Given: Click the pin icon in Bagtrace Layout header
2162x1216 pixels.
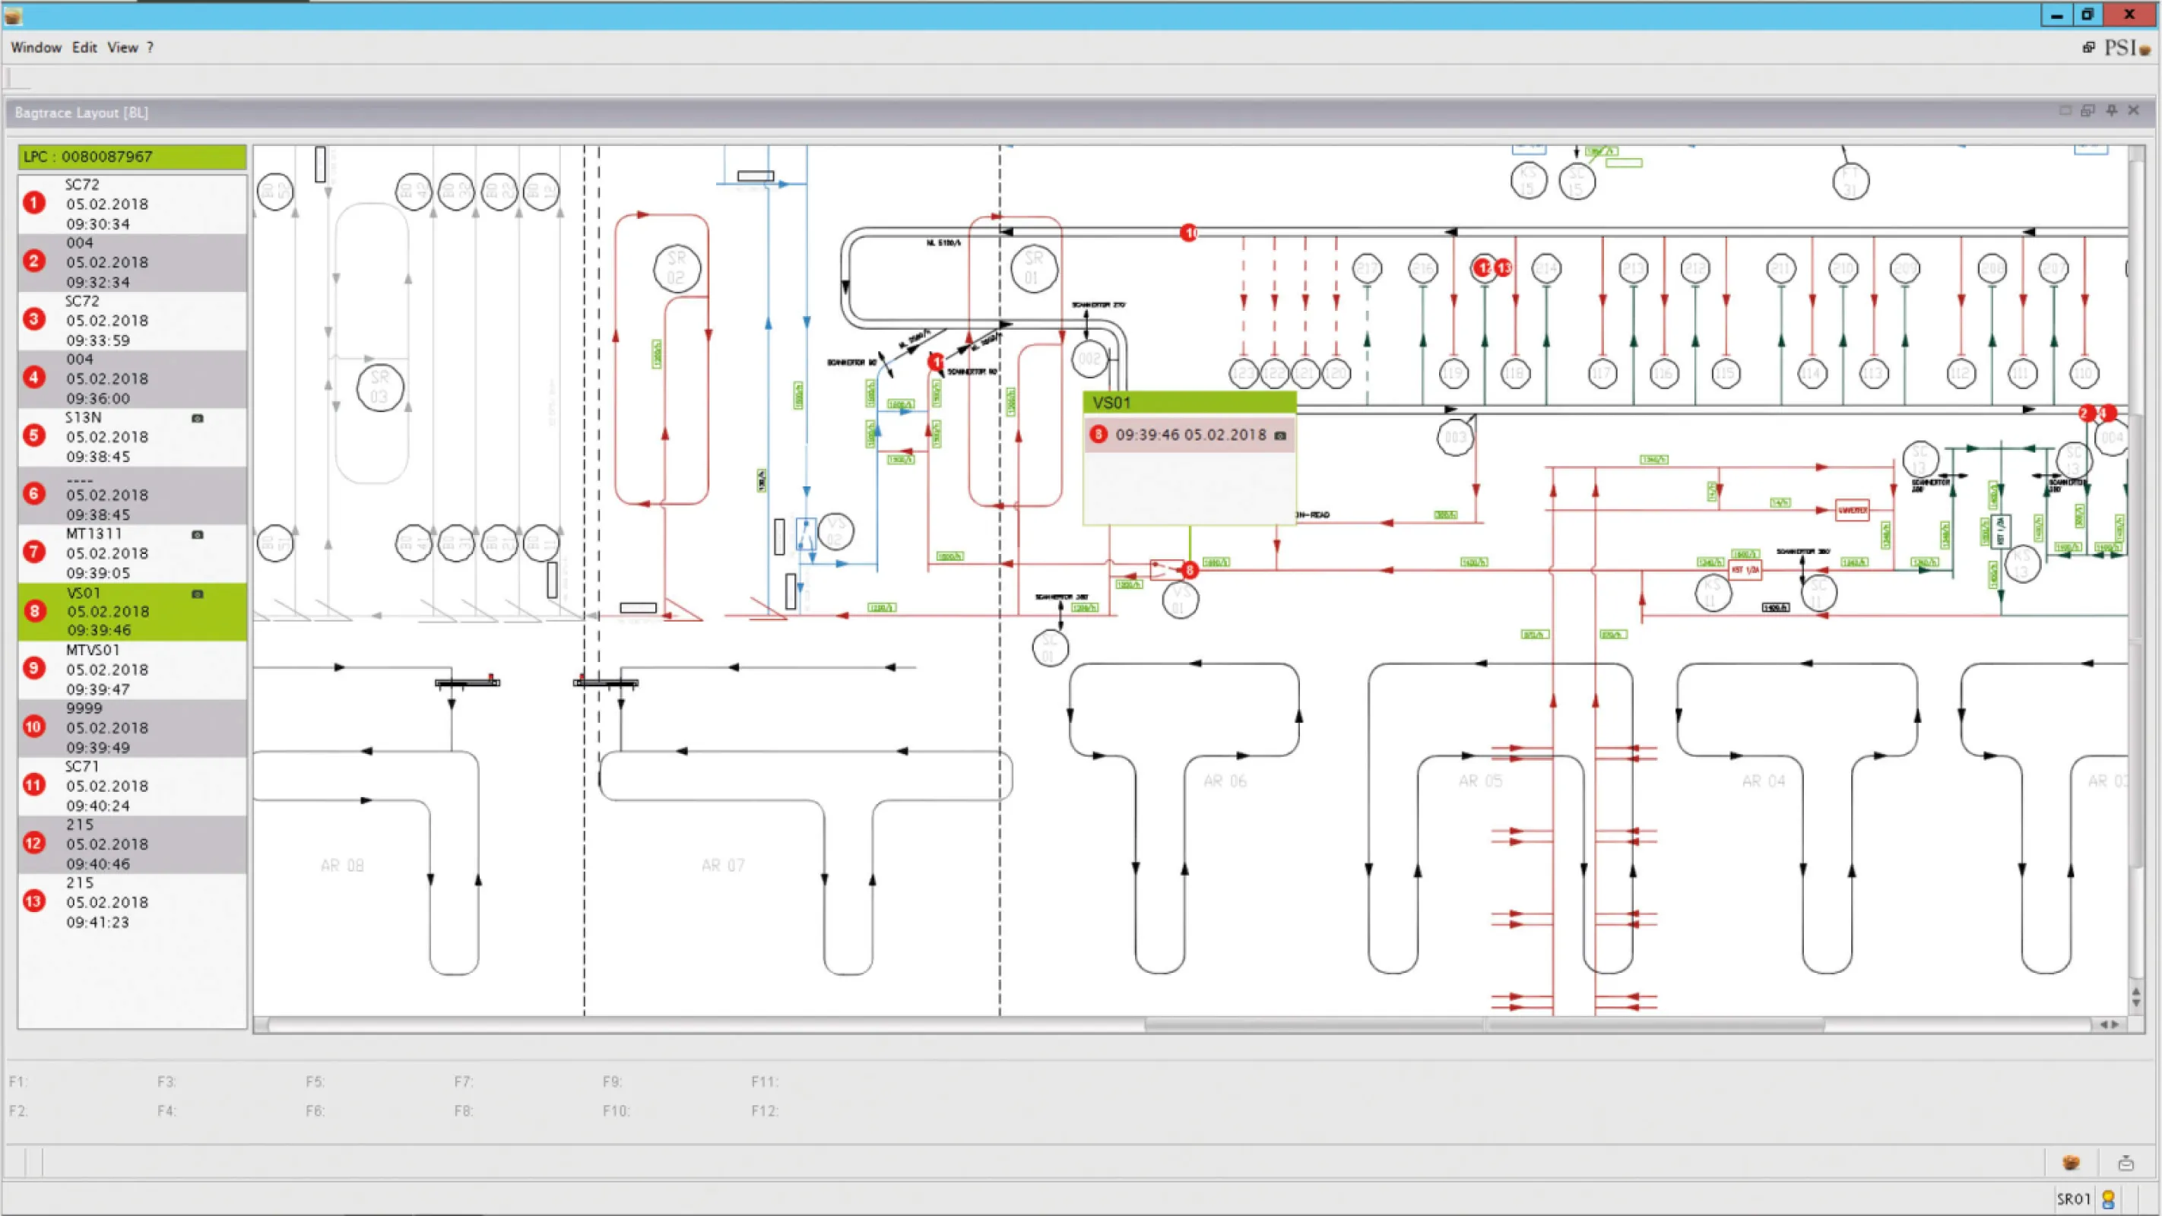Looking at the screenshot, I should tap(2112, 111).
